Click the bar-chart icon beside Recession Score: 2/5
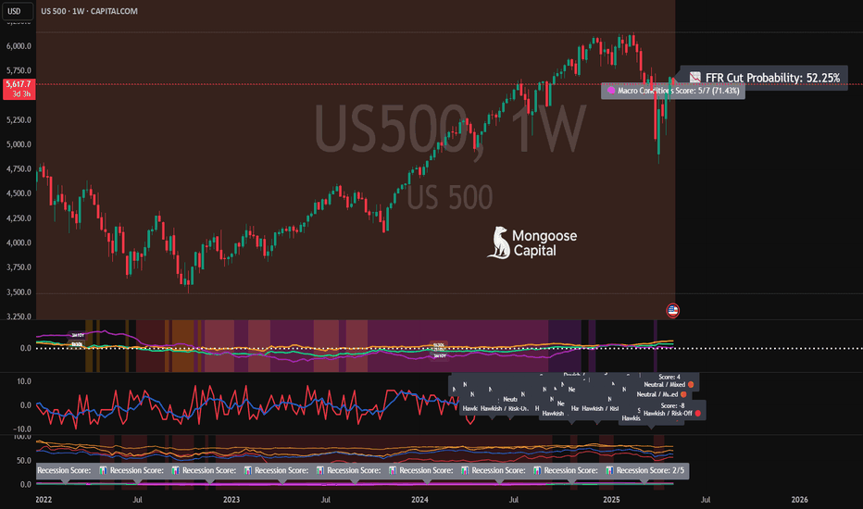The width and height of the screenshot is (863, 509). pyautogui.click(x=610, y=470)
